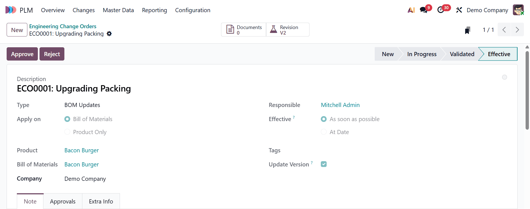Screen dimensions: 530x209
Task: Open the debug tools wrench icon
Action: 459,10
